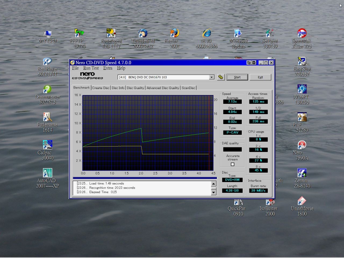Image resolution: width=344 pixels, height=258 pixels.
Task: Switch to the Create Disc tab
Action: click(101, 88)
